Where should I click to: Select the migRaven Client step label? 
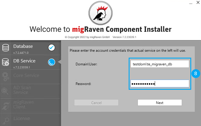coord(24,104)
